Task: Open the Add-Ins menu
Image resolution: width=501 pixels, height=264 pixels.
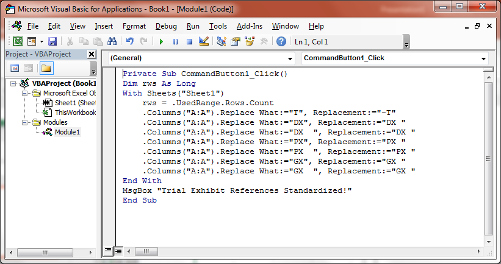Action: coord(250,26)
